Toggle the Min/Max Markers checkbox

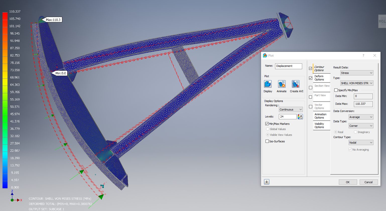coord(267,124)
